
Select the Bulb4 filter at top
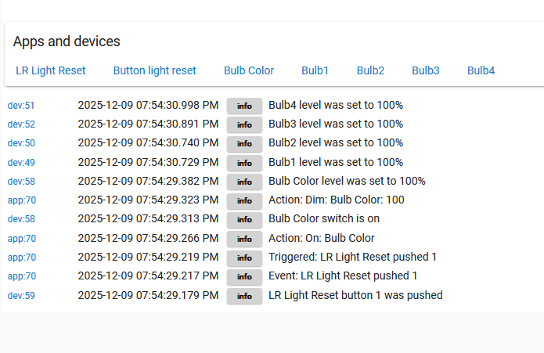(x=481, y=70)
